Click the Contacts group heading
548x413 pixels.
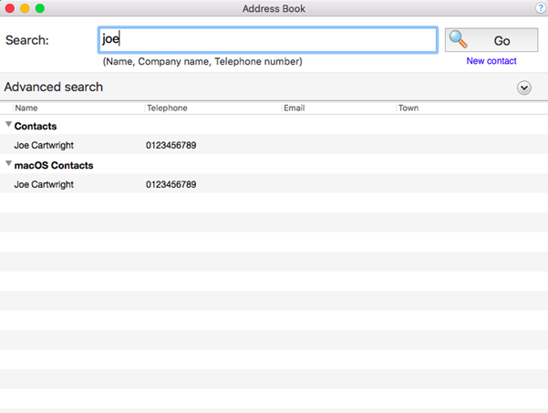[36, 126]
